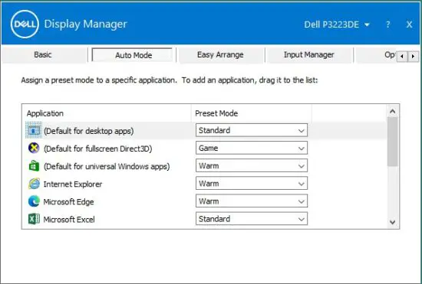Click the tab scroll right arrow

(413, 57)
